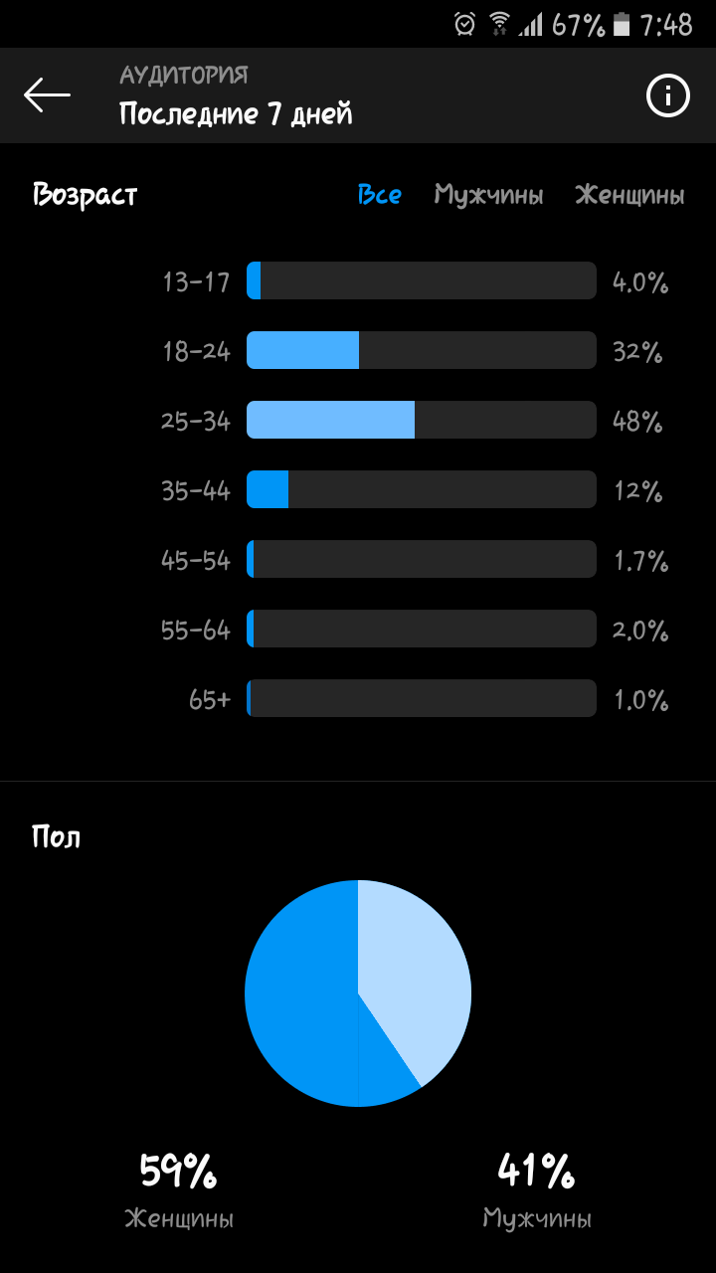Tap the battery status icon
The image size is (716, 1273).
[x=622, y=24]
